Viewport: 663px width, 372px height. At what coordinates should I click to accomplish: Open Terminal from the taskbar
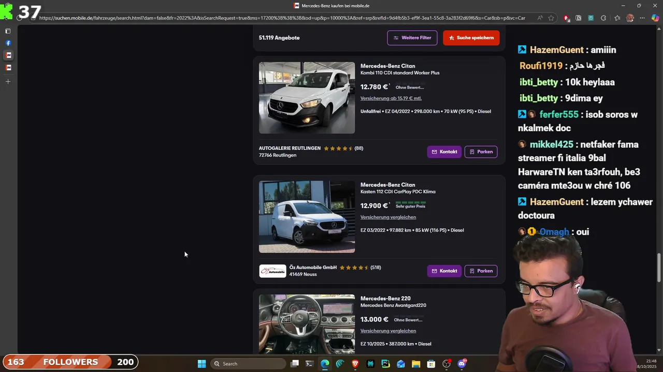tap(309, 364)
